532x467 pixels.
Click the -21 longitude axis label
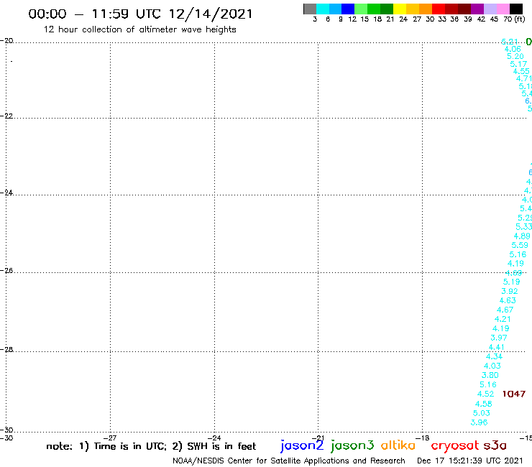[x=318, y=438]
